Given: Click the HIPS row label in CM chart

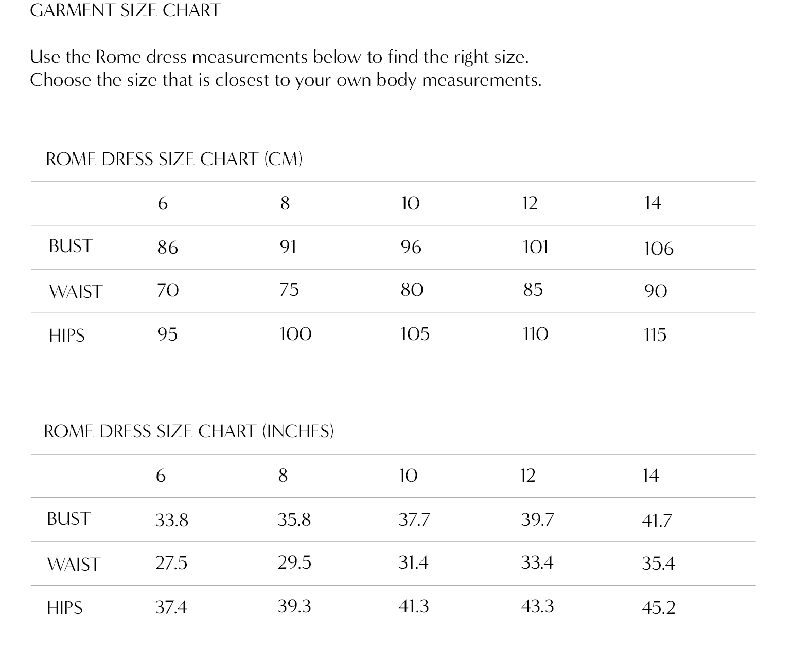Looking at the screenshot, I should tap(66, 336).
